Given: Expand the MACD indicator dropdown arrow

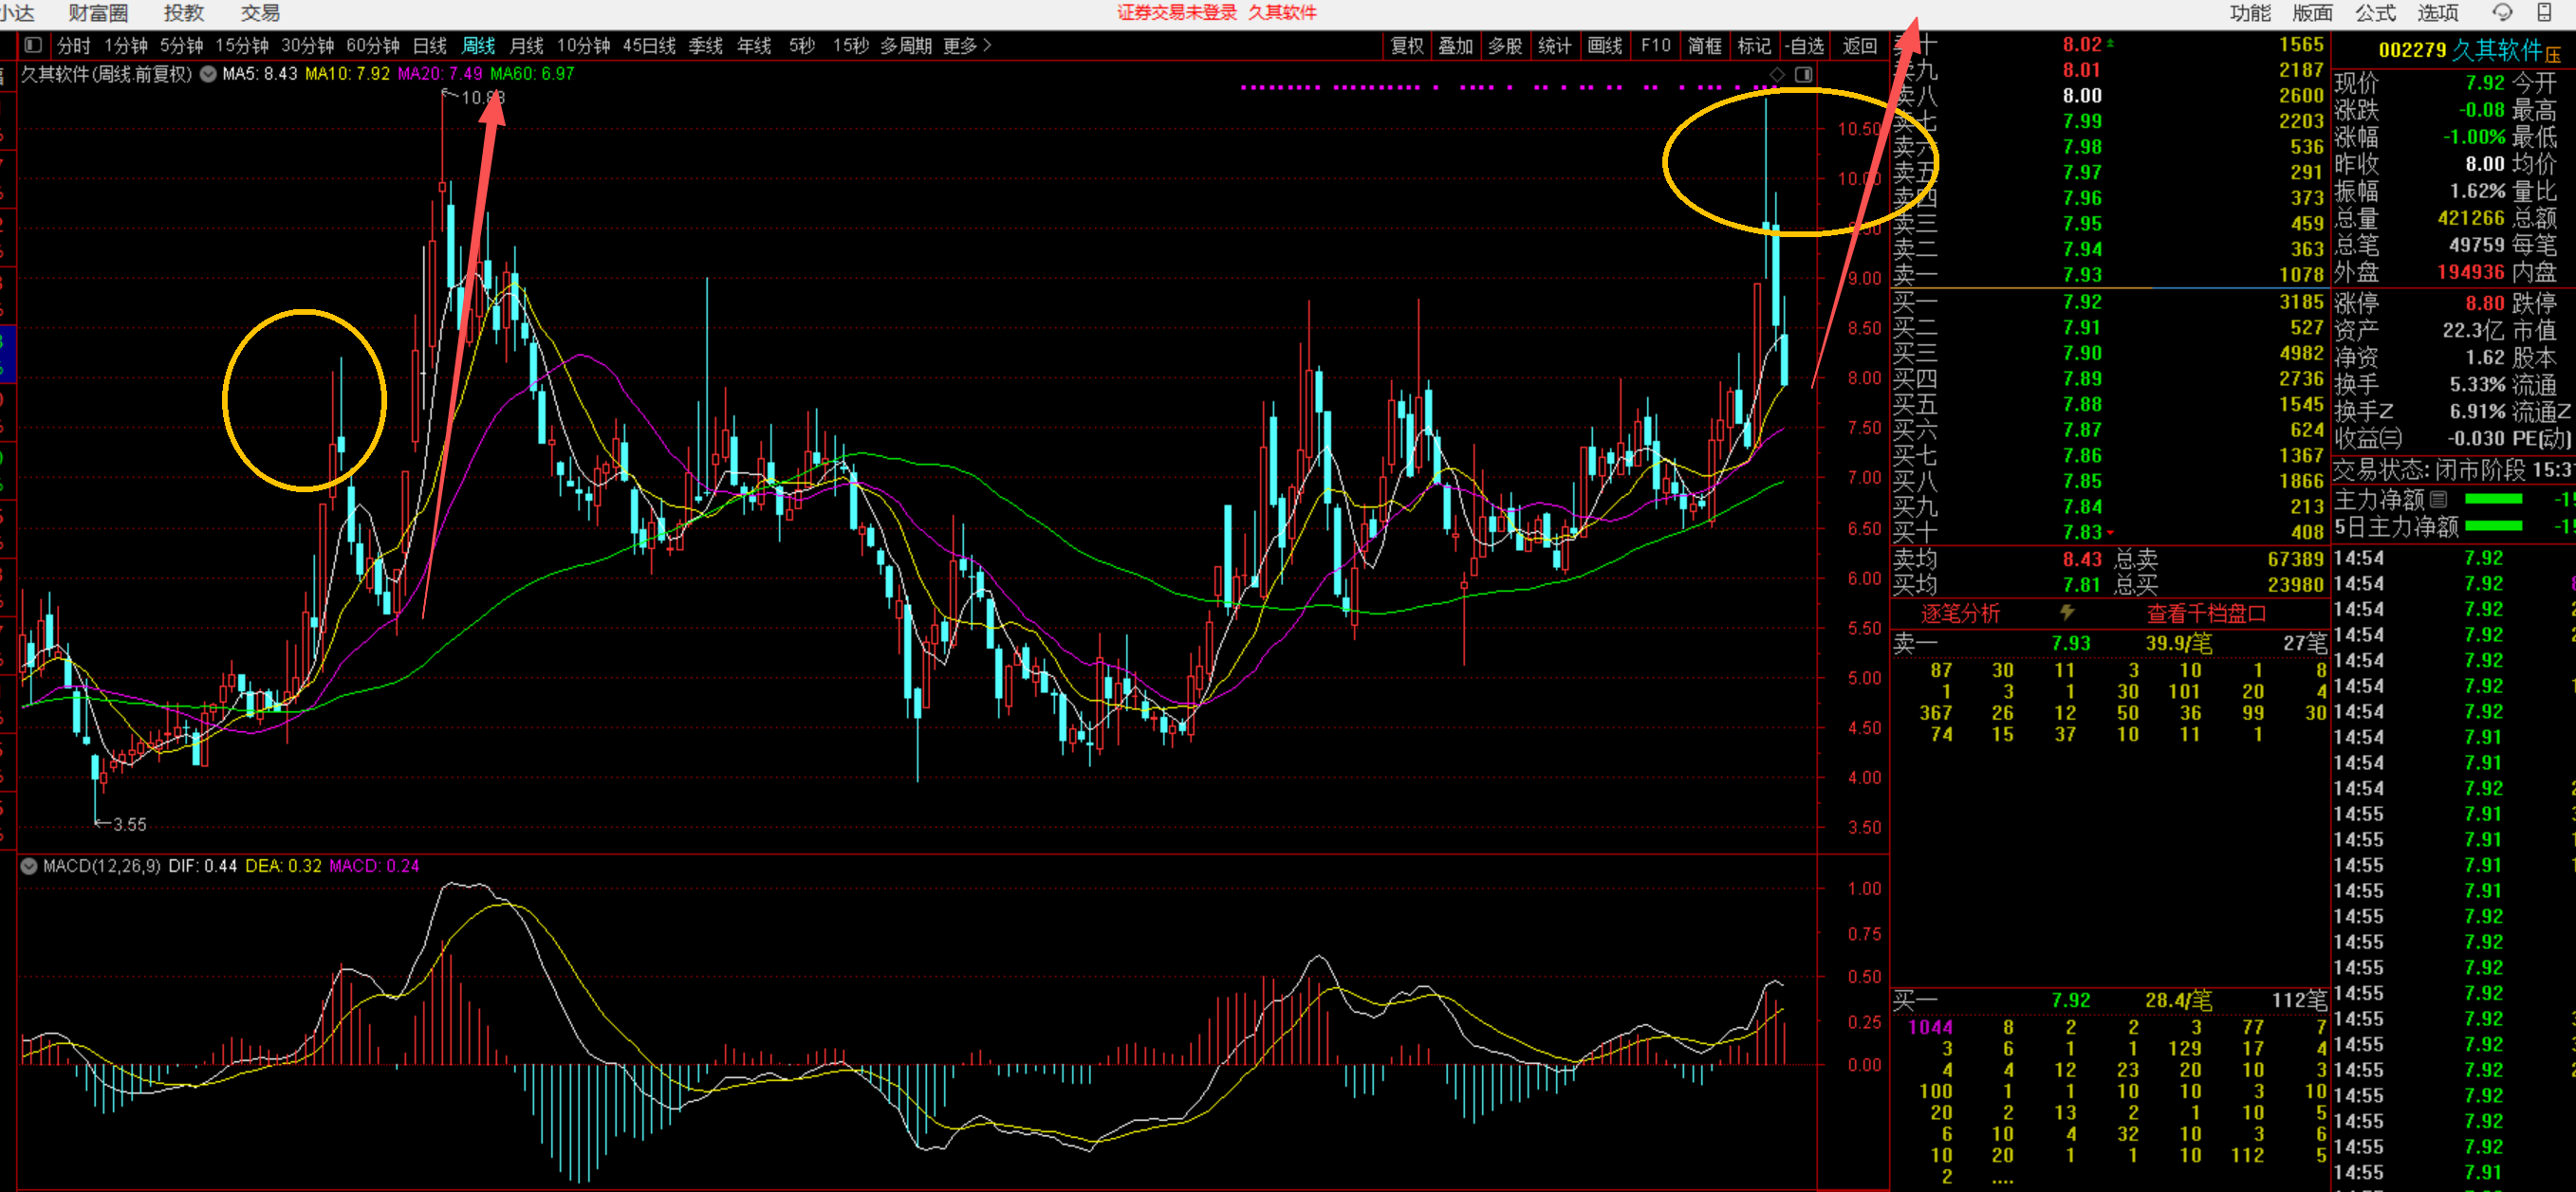Looking at the screenshot, I should pyautogui.click(x=29, y=867).
